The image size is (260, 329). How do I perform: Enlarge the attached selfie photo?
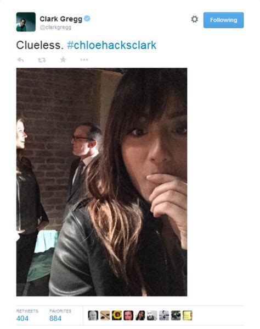coord(101,182)
